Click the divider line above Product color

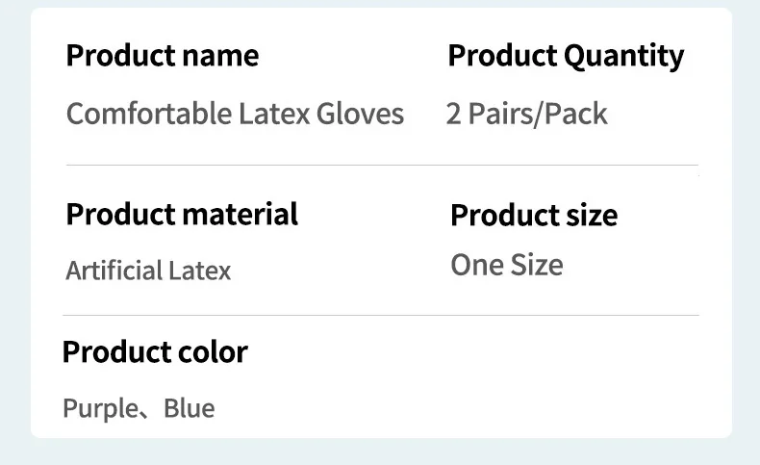click(x=381, y=315)
